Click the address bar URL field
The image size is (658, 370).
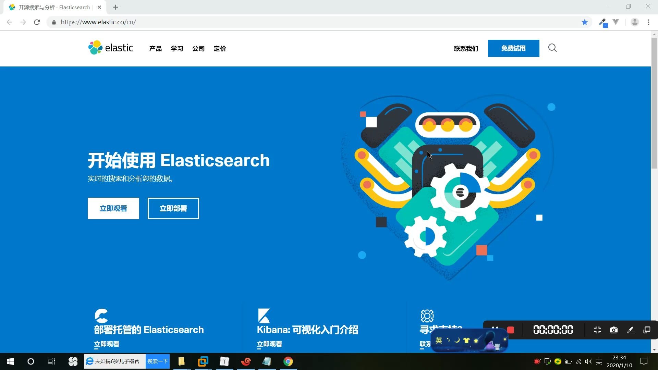[x=319, y=22]
